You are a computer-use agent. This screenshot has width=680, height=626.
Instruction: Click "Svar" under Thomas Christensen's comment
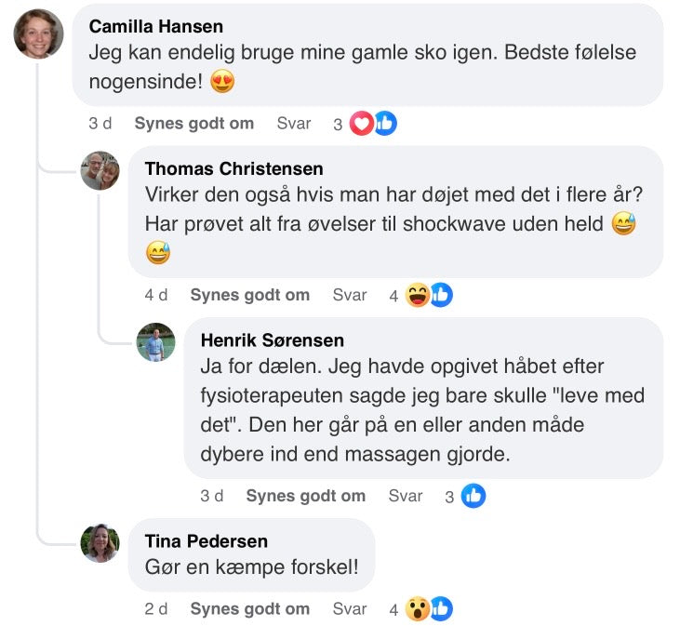pyautogui.click(x=350, y=295)
